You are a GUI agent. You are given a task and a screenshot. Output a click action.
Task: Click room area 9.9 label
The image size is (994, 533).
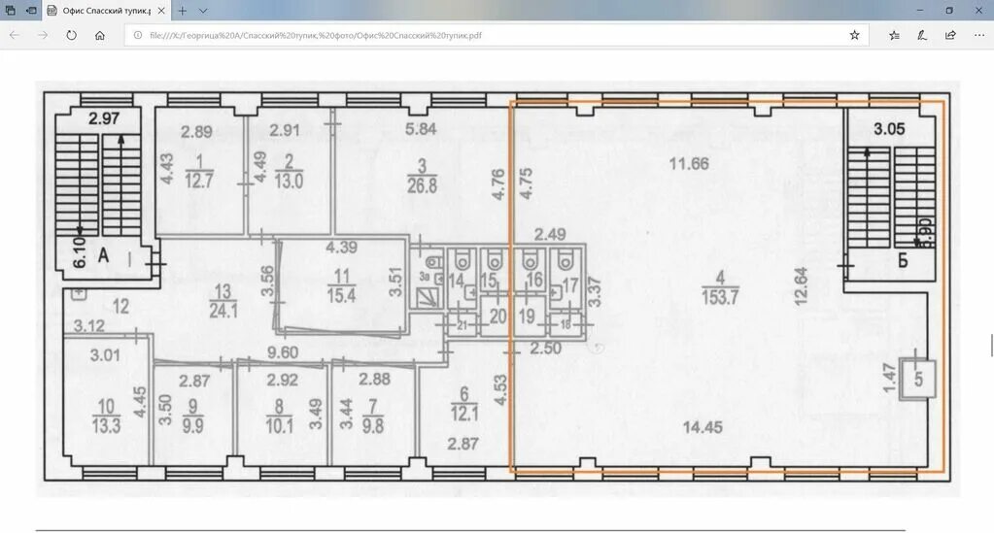[x=192, y=425]
